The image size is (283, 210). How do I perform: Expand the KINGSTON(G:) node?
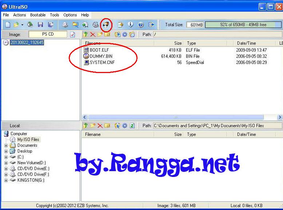point(6,180)
